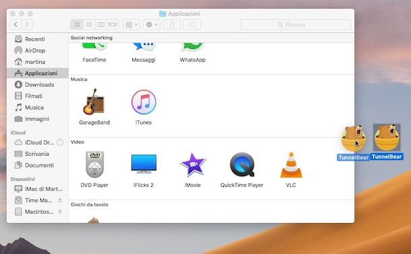The width and height of the screenshot is (411, 254).
Task: Click the Musica group header
Action: click(79, 79)
